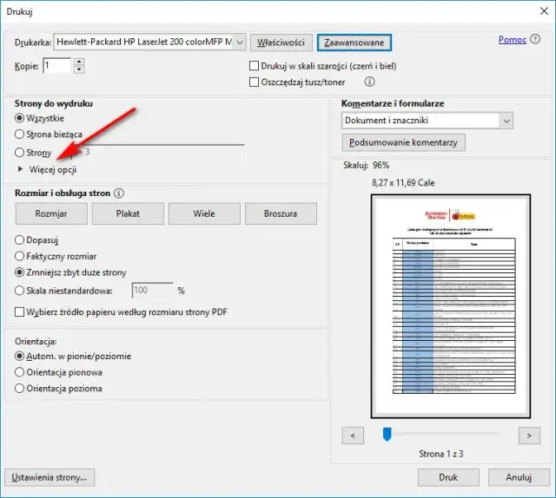Open the Pomoc help link

[x=512, y=40]
